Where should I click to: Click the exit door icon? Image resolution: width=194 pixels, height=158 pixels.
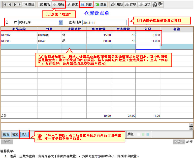point(160,5)
